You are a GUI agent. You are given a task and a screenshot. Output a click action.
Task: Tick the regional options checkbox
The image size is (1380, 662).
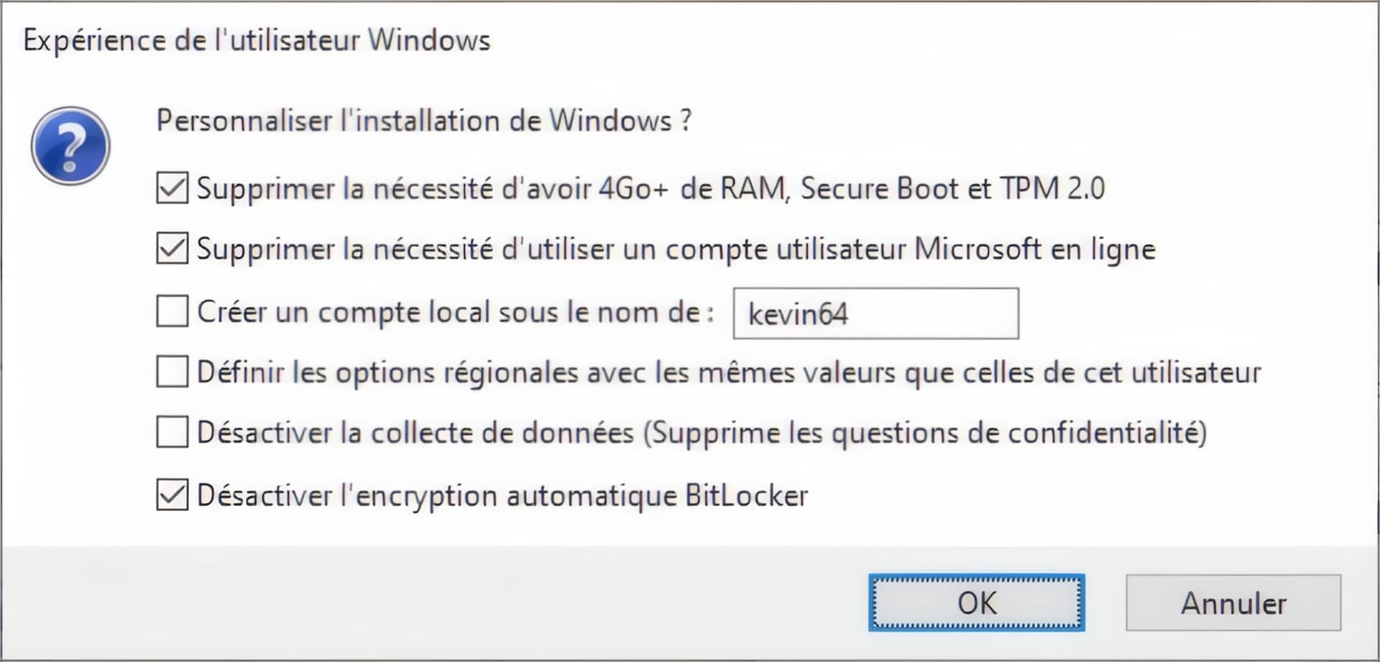pyautogui.click(x=172, y=372)
